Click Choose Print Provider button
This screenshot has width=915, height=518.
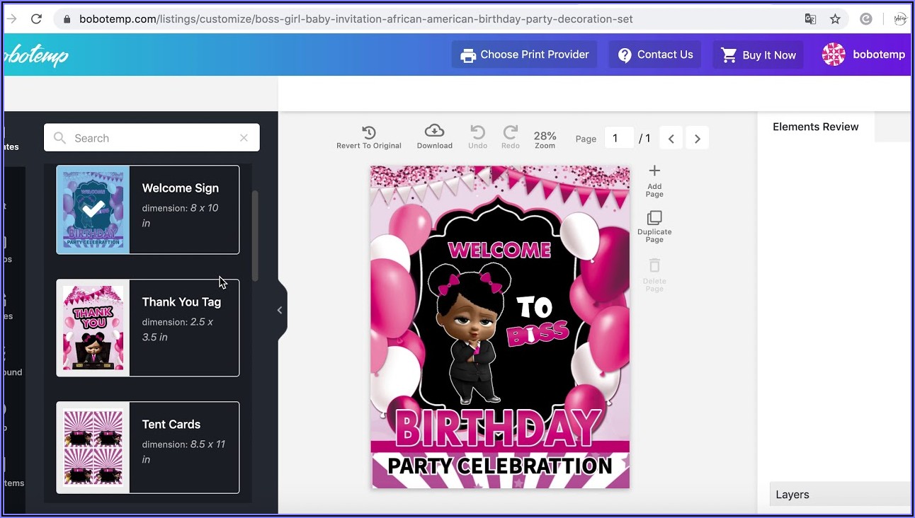tap(525, 54)
